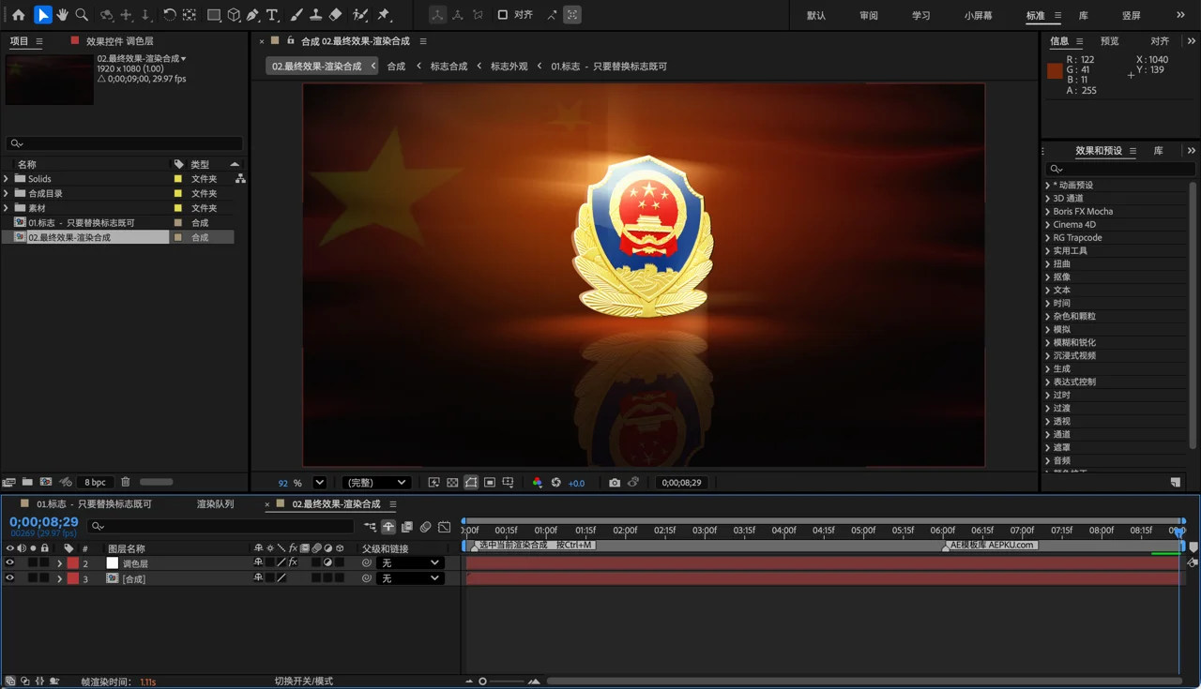Open the (完整) resolution dropdown
Screen dimensions: 1201x689
[x=376, y=483]
